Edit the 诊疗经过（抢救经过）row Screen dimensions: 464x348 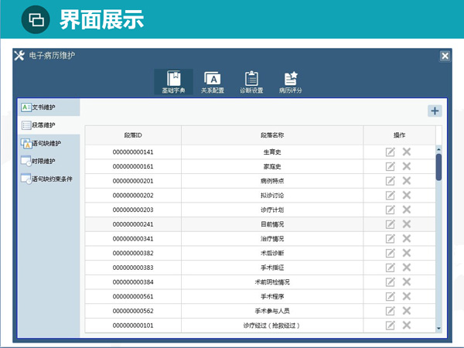point(390,326)
